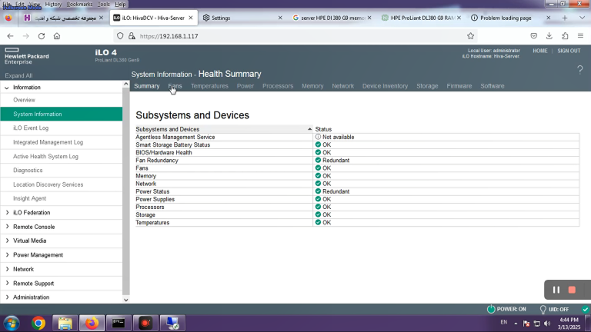Show hidden system tray icons arrow
The image size is (591, 332).
[x=516, y=324]
